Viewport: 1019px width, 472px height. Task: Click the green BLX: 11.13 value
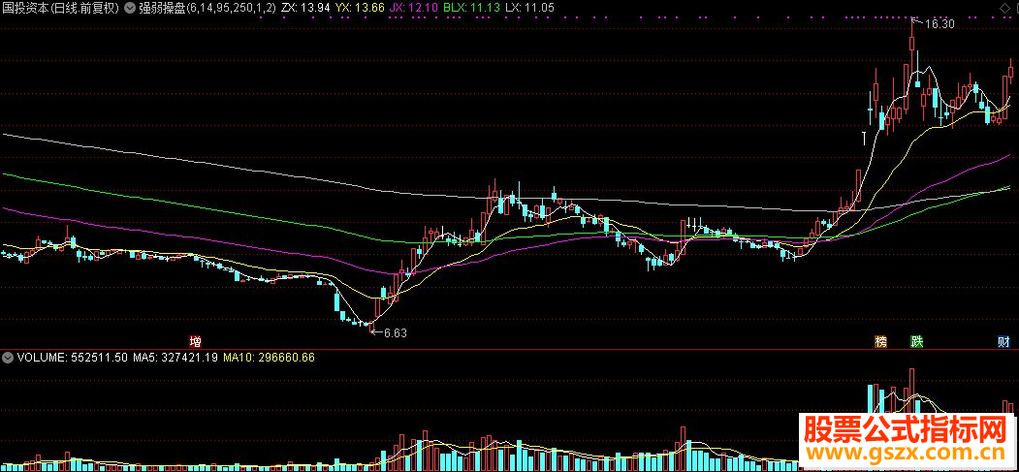[x=470, y=9]
